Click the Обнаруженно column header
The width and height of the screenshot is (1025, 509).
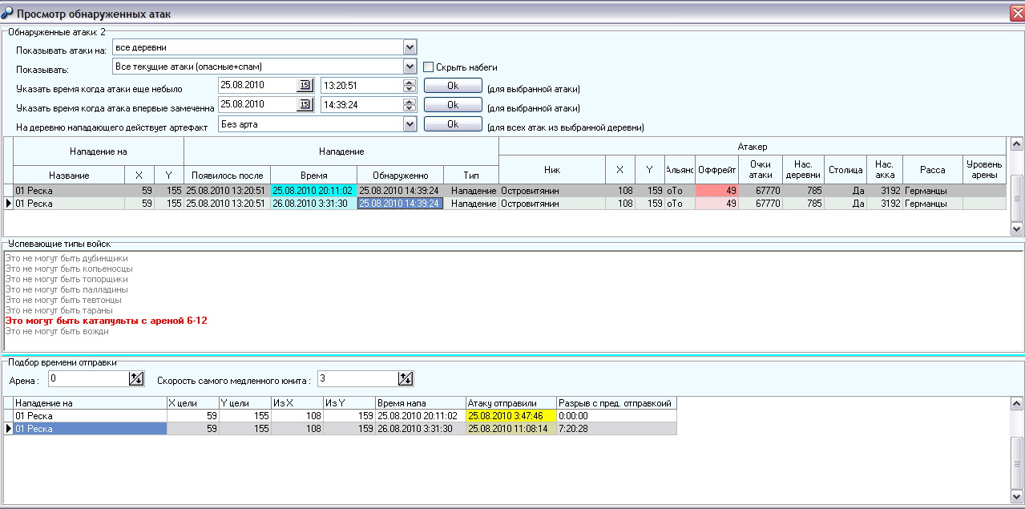(400, 175)
